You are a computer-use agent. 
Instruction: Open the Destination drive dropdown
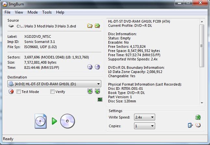54,84
